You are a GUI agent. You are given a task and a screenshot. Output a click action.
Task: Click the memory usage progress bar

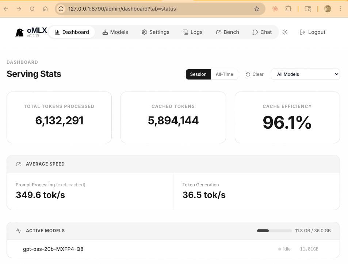274,231
